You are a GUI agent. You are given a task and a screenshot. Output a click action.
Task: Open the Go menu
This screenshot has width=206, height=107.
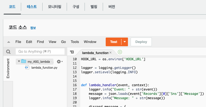coord(63,42)
